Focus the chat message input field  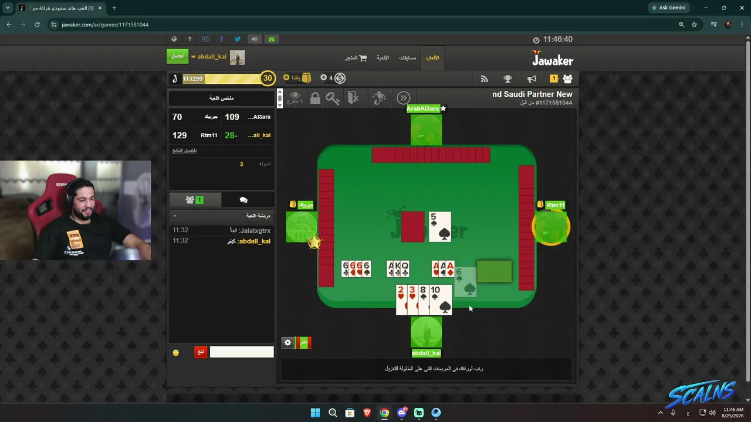pos(242,352)
